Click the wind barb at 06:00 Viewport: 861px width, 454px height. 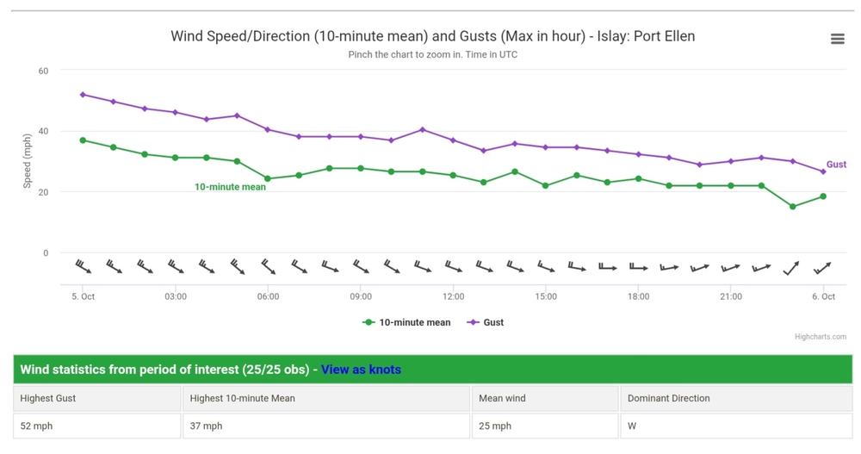coord(269,266)
